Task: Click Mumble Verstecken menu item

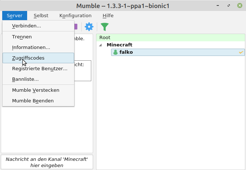Action: coord(36,90)
